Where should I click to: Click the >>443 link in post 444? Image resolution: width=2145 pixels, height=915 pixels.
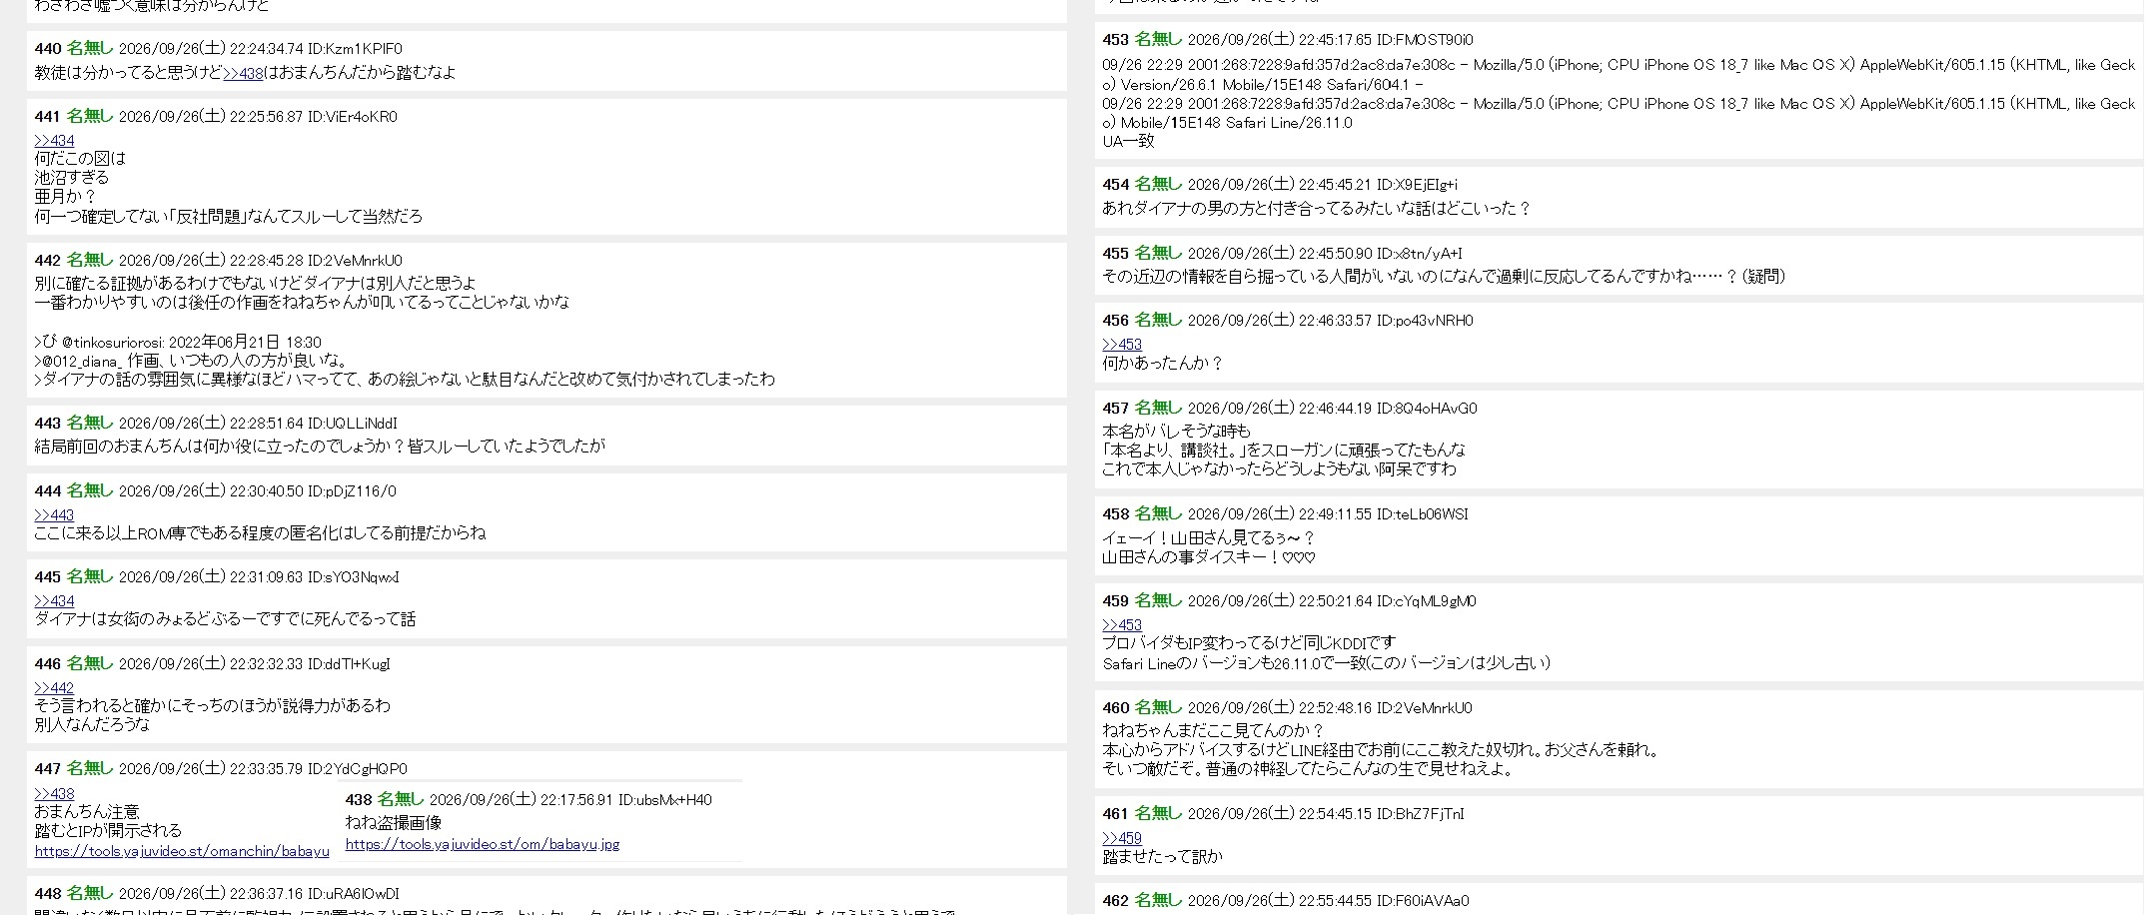tap(54, 515)
